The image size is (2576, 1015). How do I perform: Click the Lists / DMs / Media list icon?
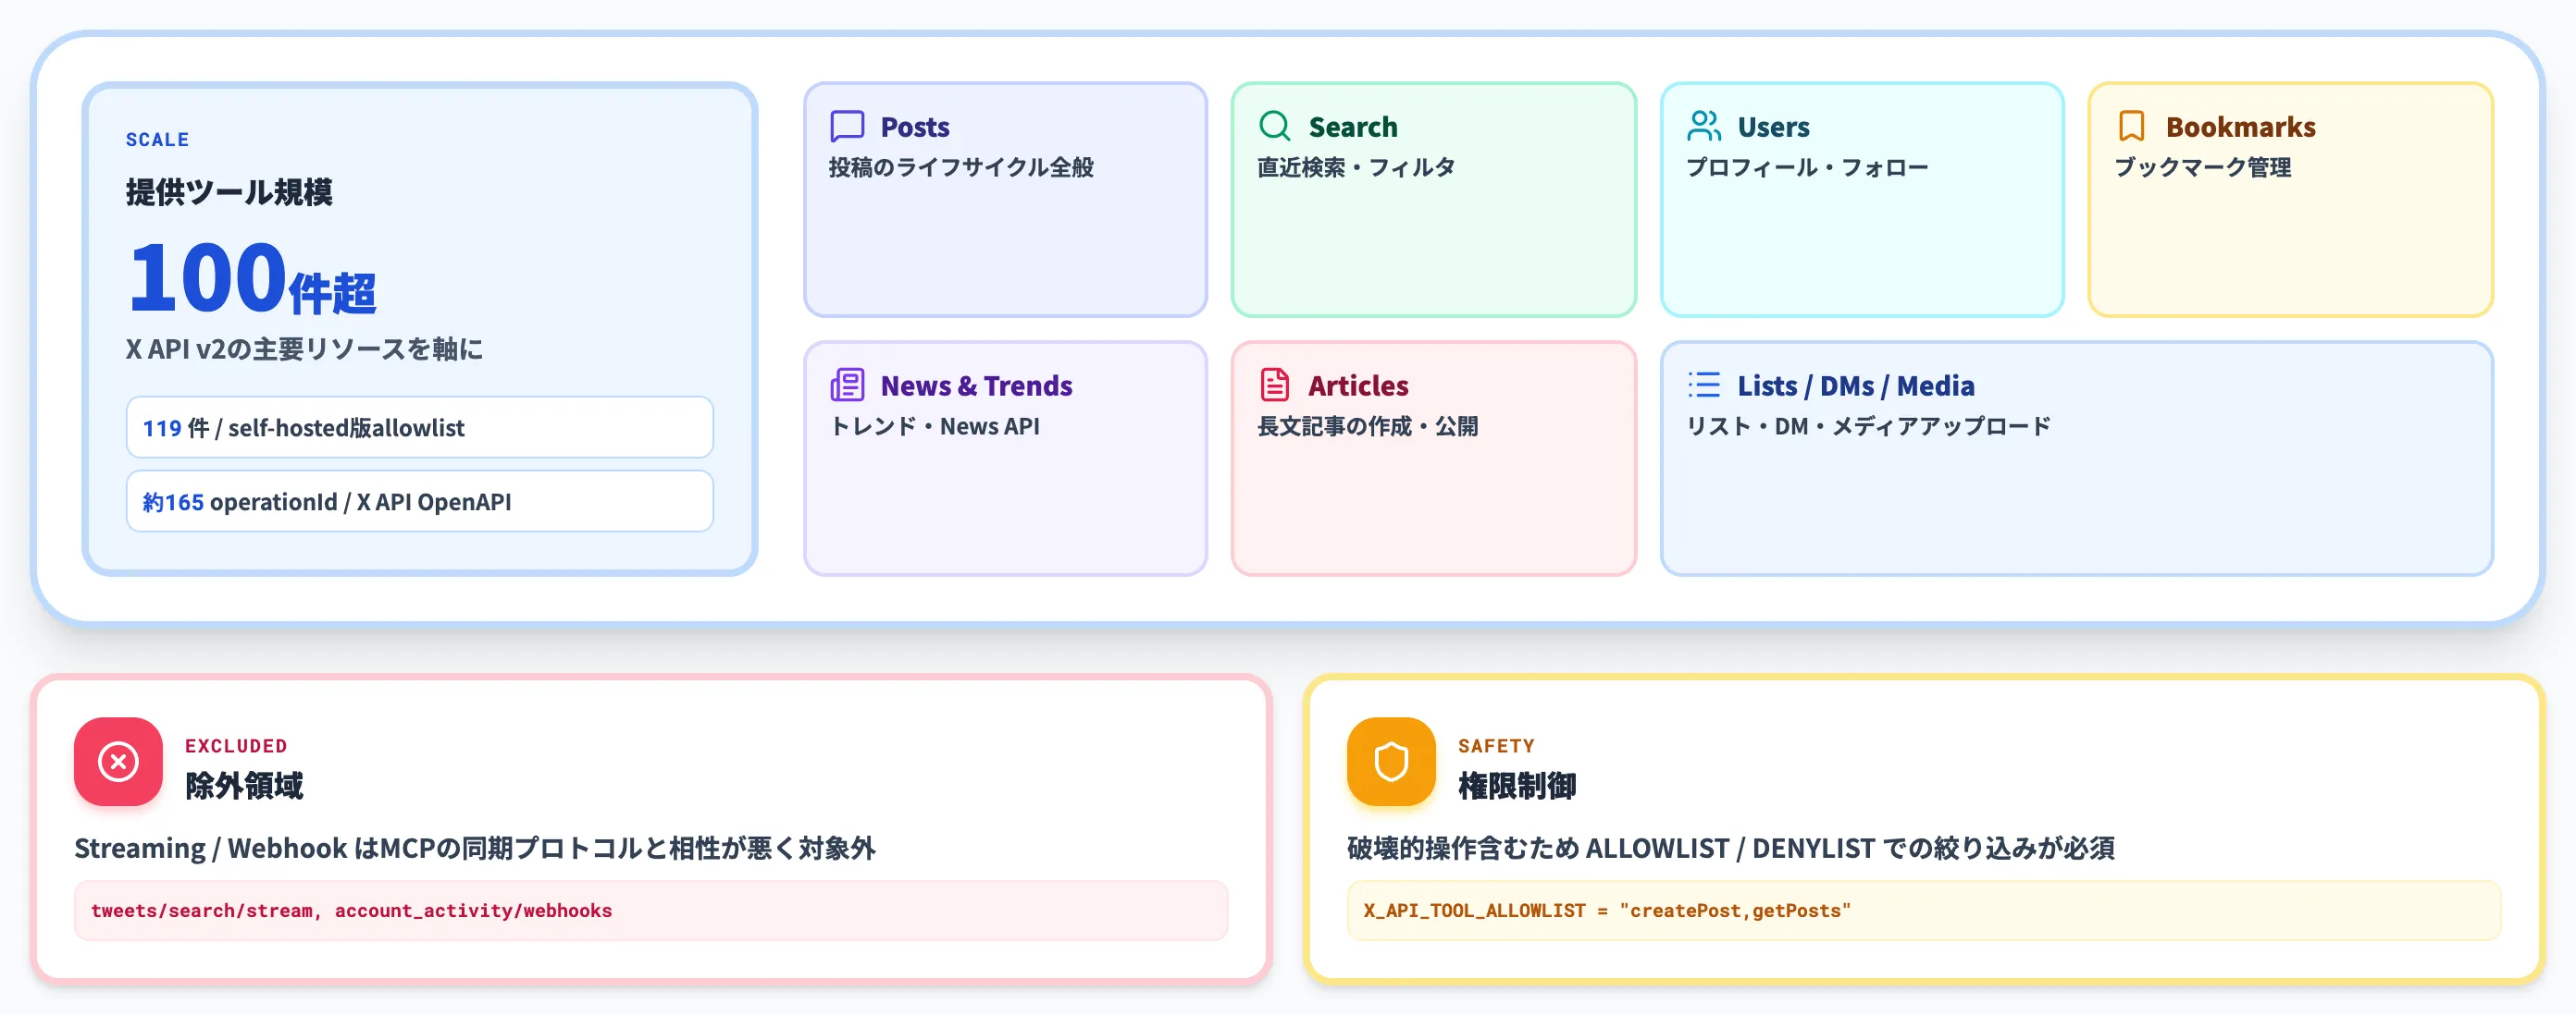1704,385
